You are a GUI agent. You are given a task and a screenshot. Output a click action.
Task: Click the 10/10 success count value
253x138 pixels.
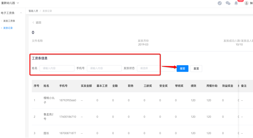coord(239,44)
